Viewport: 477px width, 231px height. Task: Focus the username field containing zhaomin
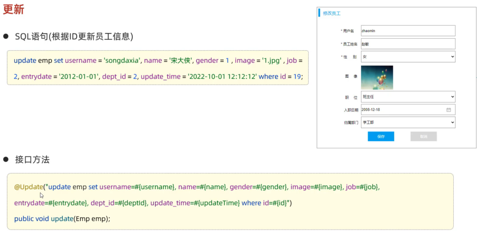408,31
